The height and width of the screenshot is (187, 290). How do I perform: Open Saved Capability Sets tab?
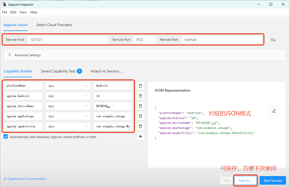tap(61, 71)
